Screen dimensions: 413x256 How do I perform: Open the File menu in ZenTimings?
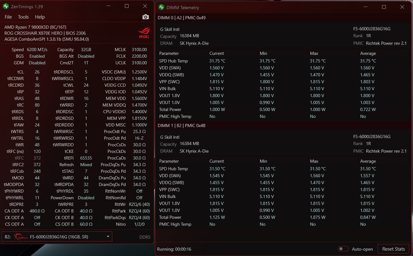point(8,17)
